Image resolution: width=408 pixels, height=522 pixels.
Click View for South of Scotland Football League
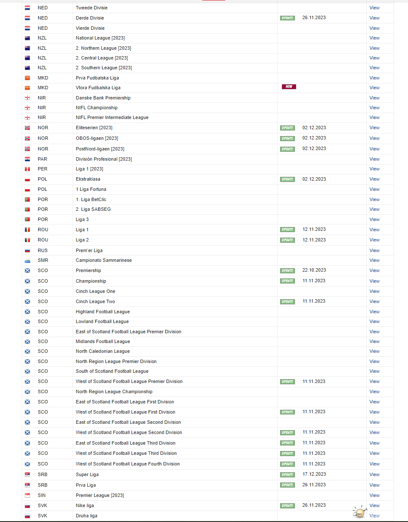click(374, 371)
